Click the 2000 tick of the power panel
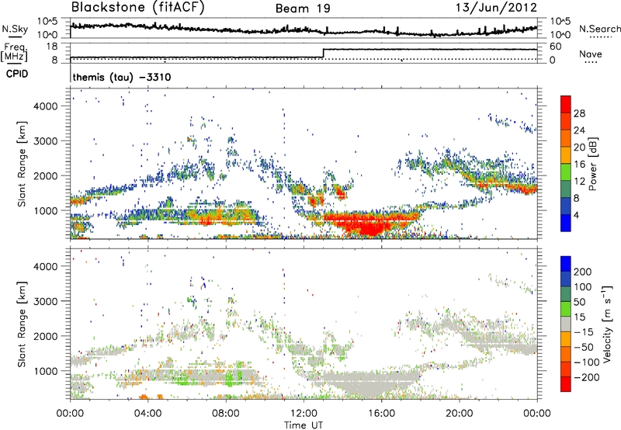 coord(46,175)
